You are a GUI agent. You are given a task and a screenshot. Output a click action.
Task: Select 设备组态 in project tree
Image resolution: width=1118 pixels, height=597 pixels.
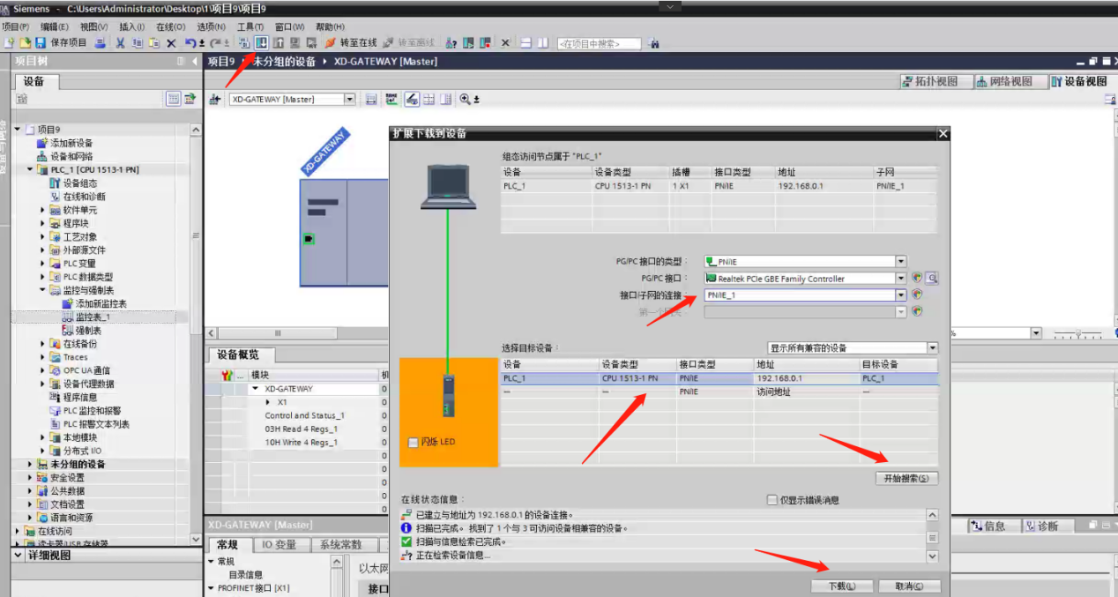click(79, 183)
